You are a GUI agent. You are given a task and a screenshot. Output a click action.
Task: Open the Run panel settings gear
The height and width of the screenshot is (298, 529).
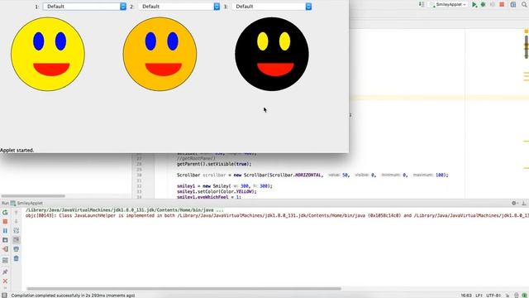click(x=514, y=203)
